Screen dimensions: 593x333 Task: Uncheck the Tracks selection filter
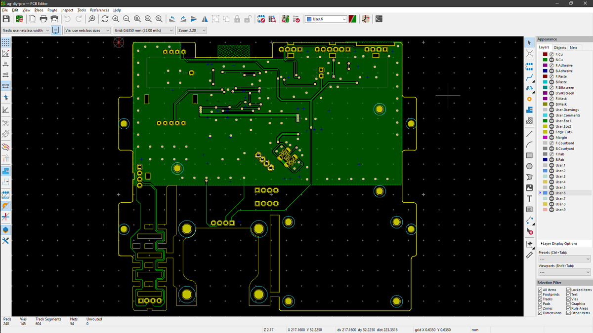(x=540, y=299)
